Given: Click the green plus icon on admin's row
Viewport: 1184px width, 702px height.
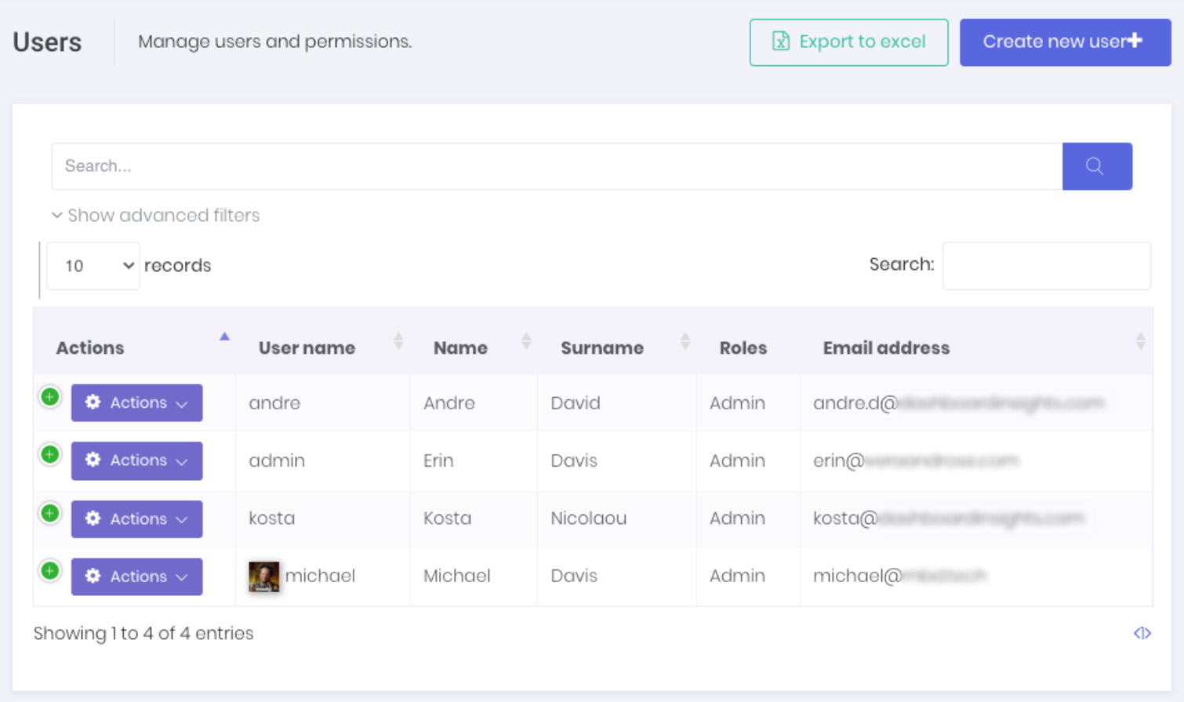Looking at the screenshot, I should coord(49,454).
